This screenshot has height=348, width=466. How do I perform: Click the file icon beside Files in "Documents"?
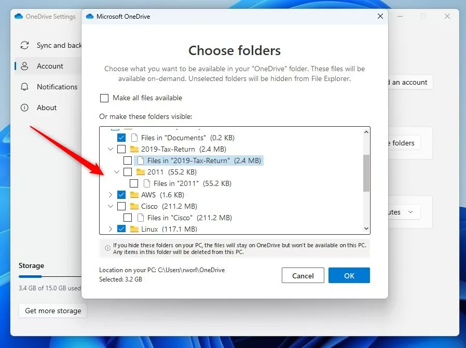coord(134,138)
